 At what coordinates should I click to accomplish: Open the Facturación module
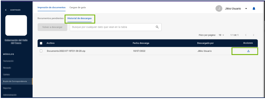(x=8, y=61)
